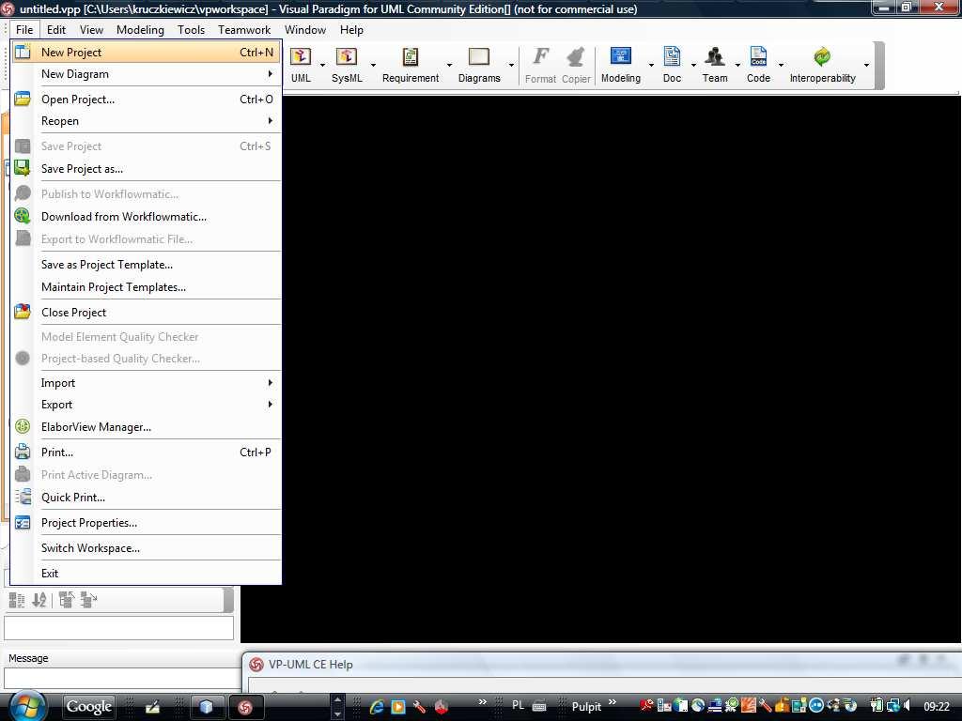Click the blue cube taskbar button
Image resolution: width=962 pixels, height=721 pixels.
point(207,707)
